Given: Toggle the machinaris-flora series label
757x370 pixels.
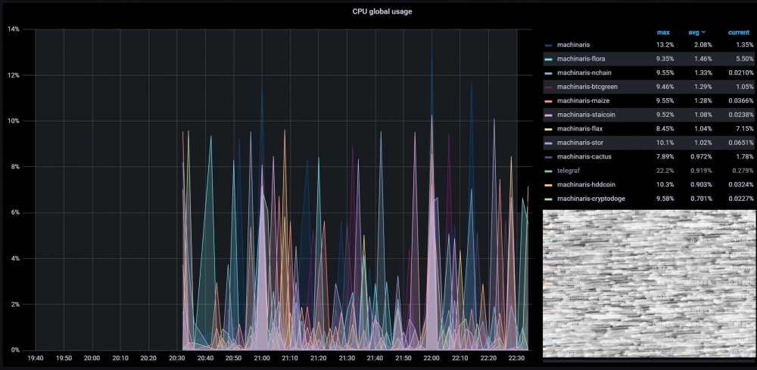Looking at the screenshot, I should point(581,59).
